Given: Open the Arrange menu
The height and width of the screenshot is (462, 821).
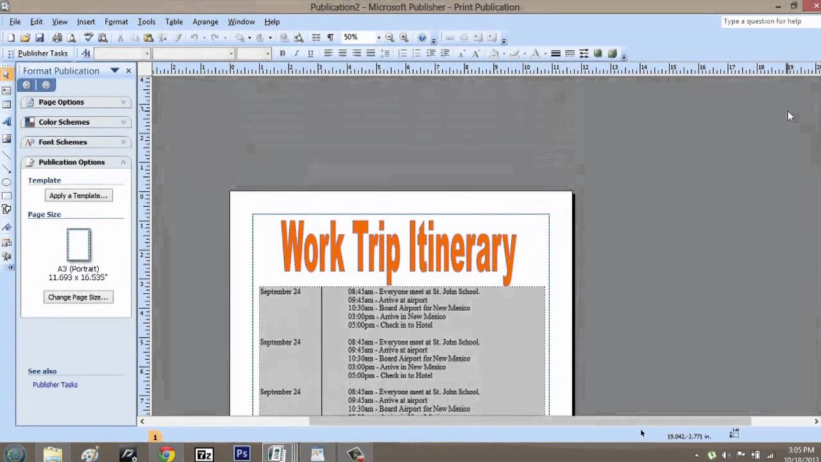Looking at the screenshot, I should click(205, 22).
